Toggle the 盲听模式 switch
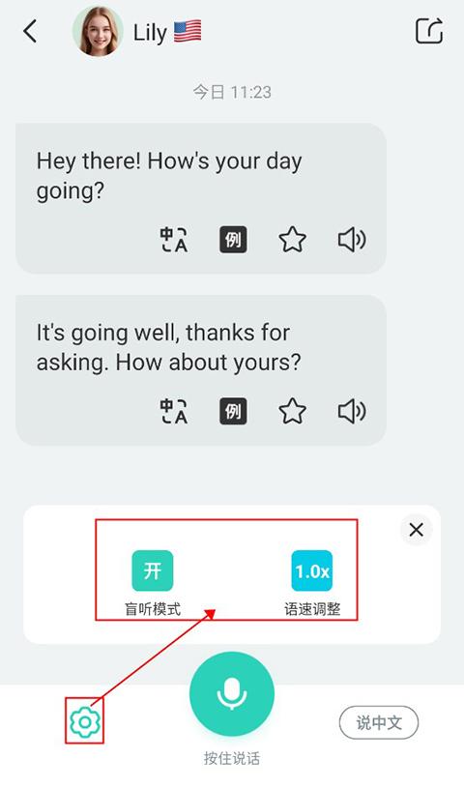This screenshot has width=464, height=788. 153,570
